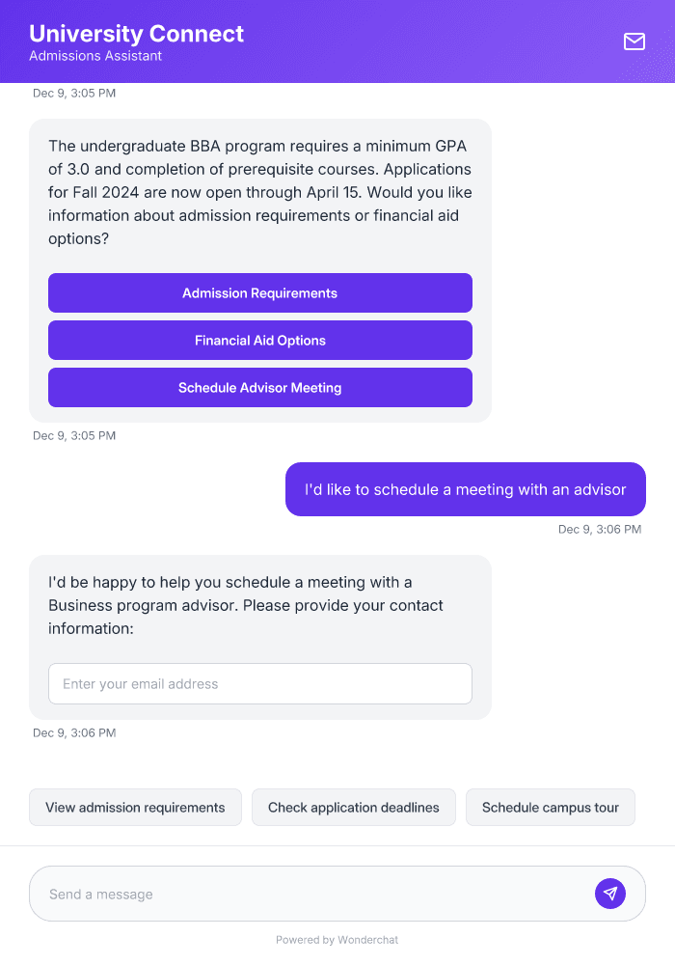The image size is (675, 965).
Task: Click the Send a message input box
Action: (289, 893)
